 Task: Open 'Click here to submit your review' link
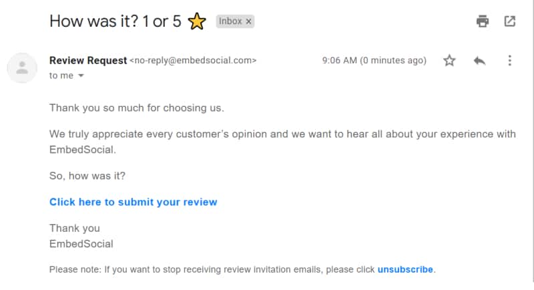click(133, 202)
